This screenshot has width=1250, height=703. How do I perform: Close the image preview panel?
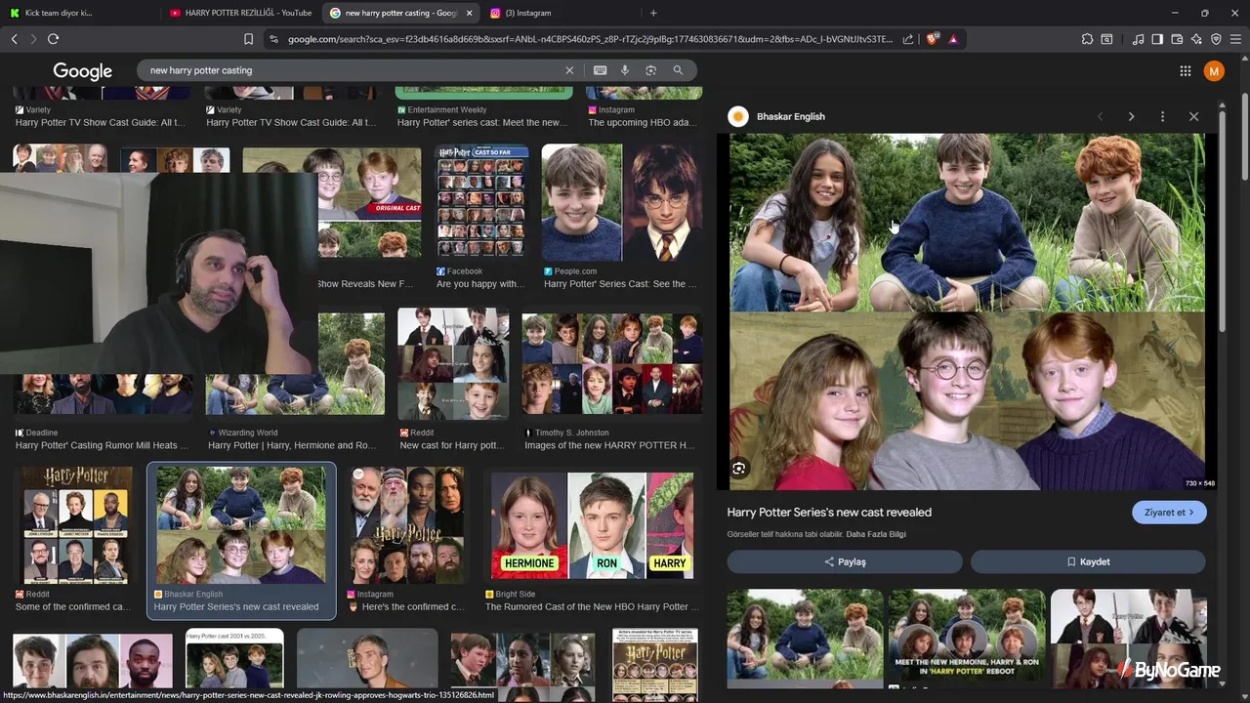[1193, 116]
